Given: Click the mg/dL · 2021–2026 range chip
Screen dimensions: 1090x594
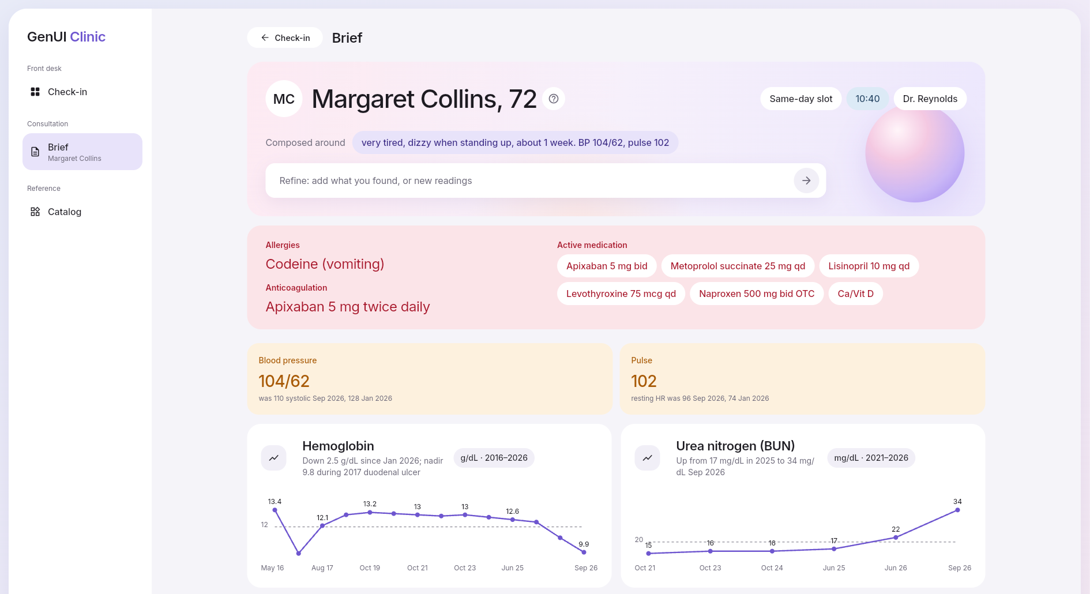Looking at the screenshot, I should [871, 458].
